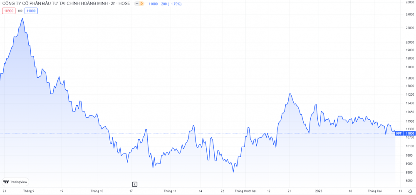Click the 'Tháng 10' time axis label

click(x=97, y=191)
